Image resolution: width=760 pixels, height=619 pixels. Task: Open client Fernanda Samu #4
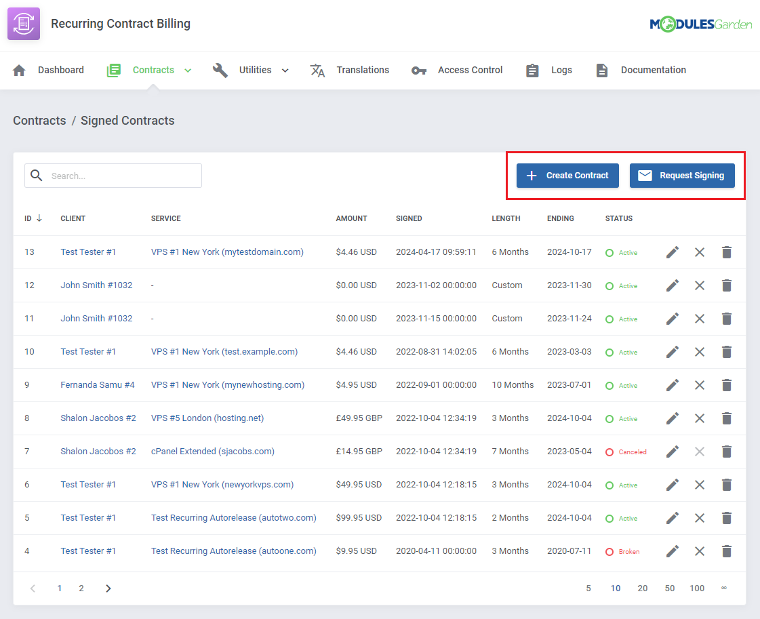click(98, 385)
